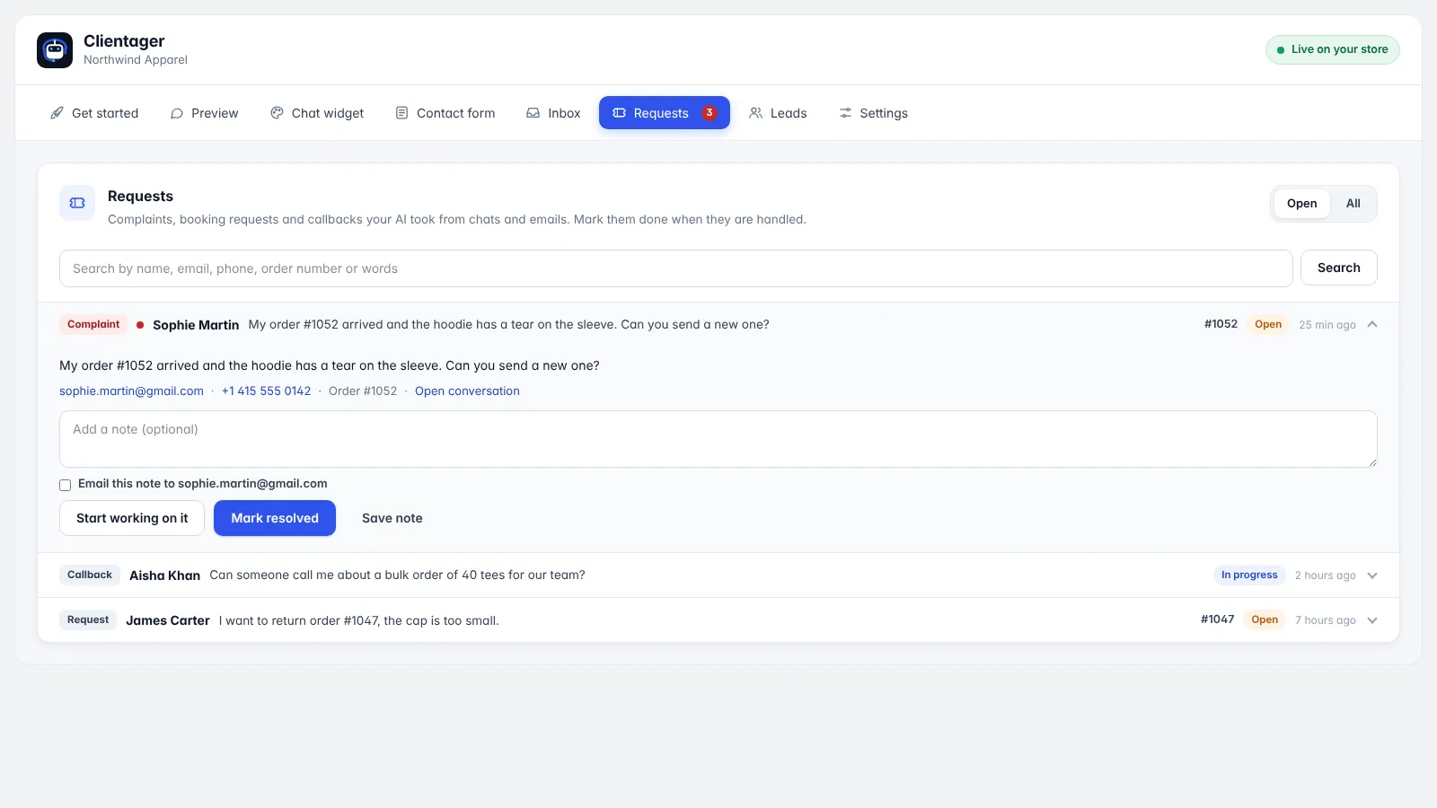The width and height of the screenshot is (1437, 808).
Task: Click the name James Carter
Action: pos(168,620)
